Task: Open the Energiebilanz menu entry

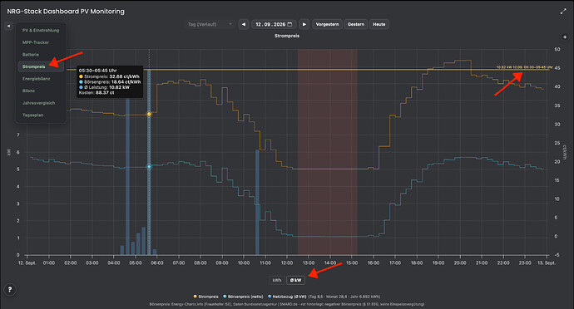Action: pyautogui.click(x=41, y=79)
